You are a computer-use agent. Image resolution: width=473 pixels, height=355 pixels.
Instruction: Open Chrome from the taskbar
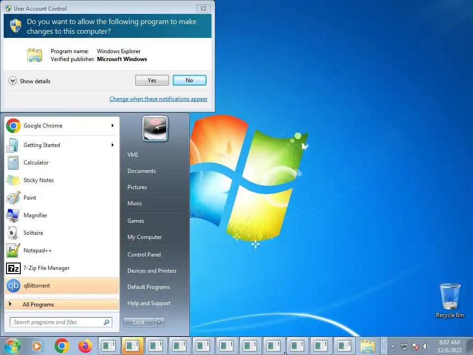62,346
